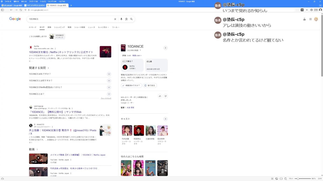Open the Vivaldi menu icon

(2, 2)
